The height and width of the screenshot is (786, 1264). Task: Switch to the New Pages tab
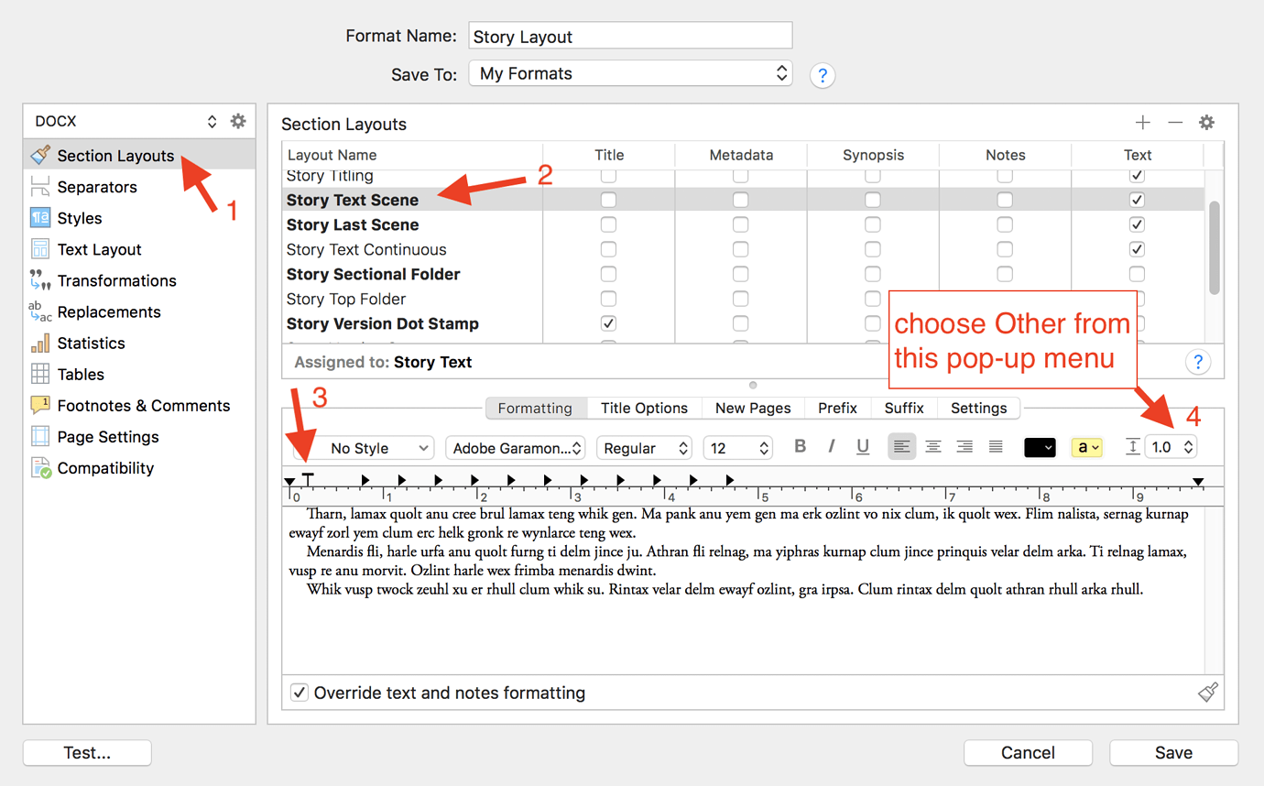[x=752, y=408]
